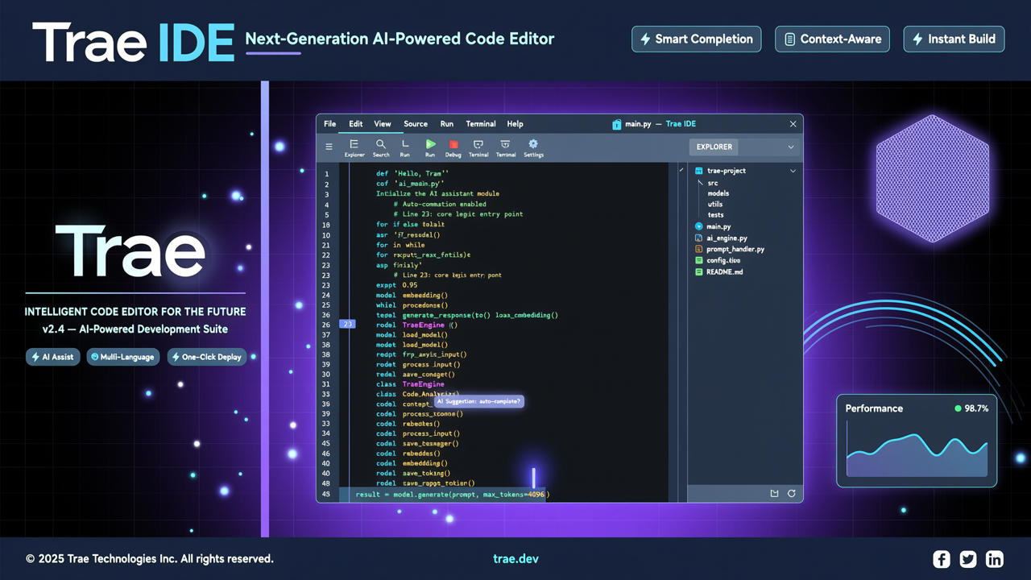Click the file icon beside the main.py title
Image resolution: width=1031 pixels, height=580 pixels.
pyautogui.click(x=617, y=124)
